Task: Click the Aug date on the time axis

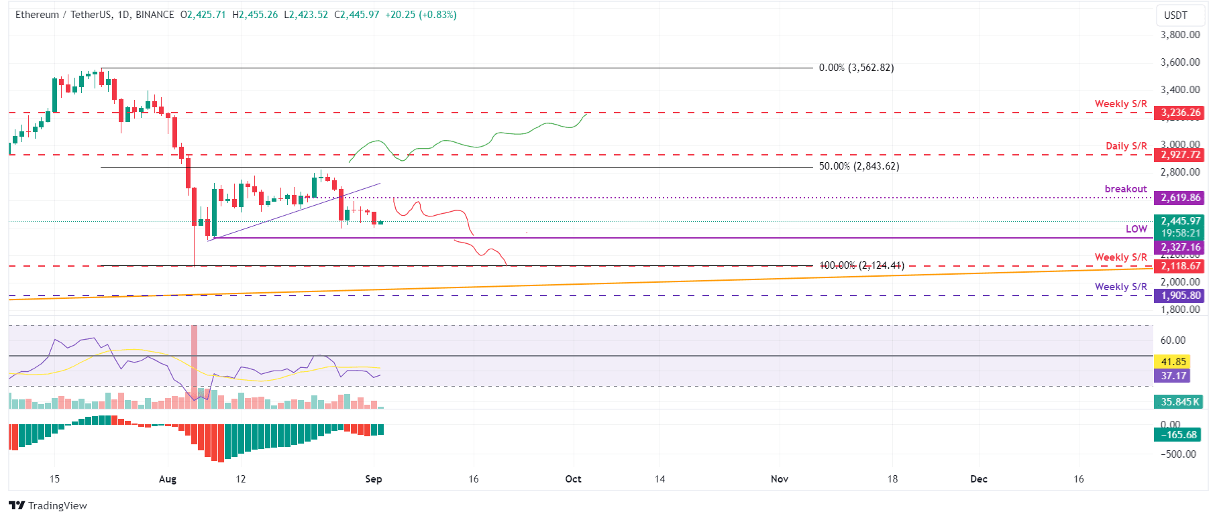Action: (x=168, y=479)
